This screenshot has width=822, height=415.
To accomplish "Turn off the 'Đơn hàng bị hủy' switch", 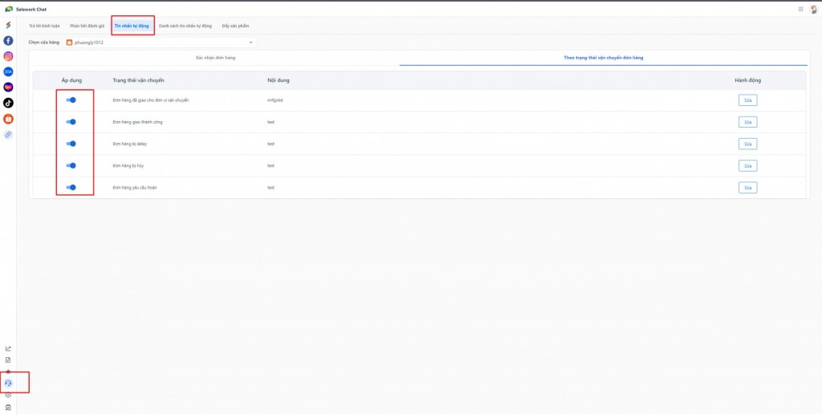I will click(71, 165).
